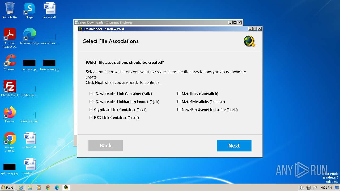Uncheck JDownloader Linkbackup Format (*.jdc)
The height and width of the screenshot is (191, 340).
91,102
